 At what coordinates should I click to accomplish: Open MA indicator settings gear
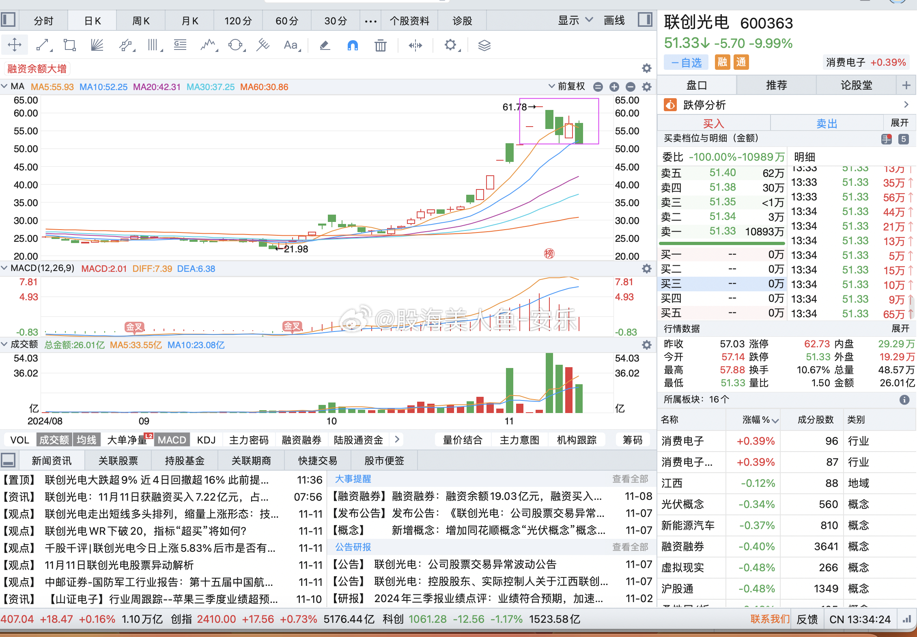click(x=647, y=86)
